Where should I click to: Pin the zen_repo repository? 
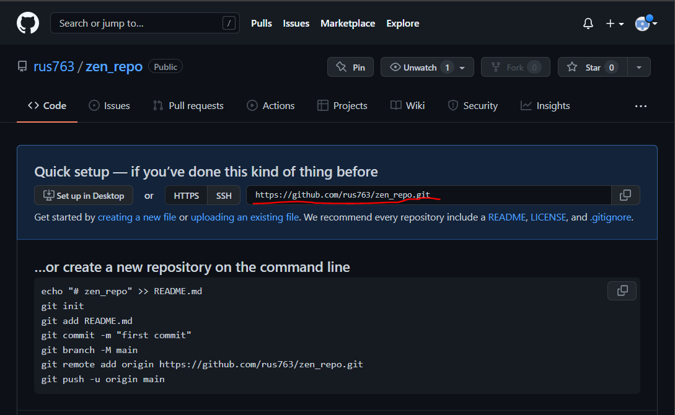(x=350, y=67)
